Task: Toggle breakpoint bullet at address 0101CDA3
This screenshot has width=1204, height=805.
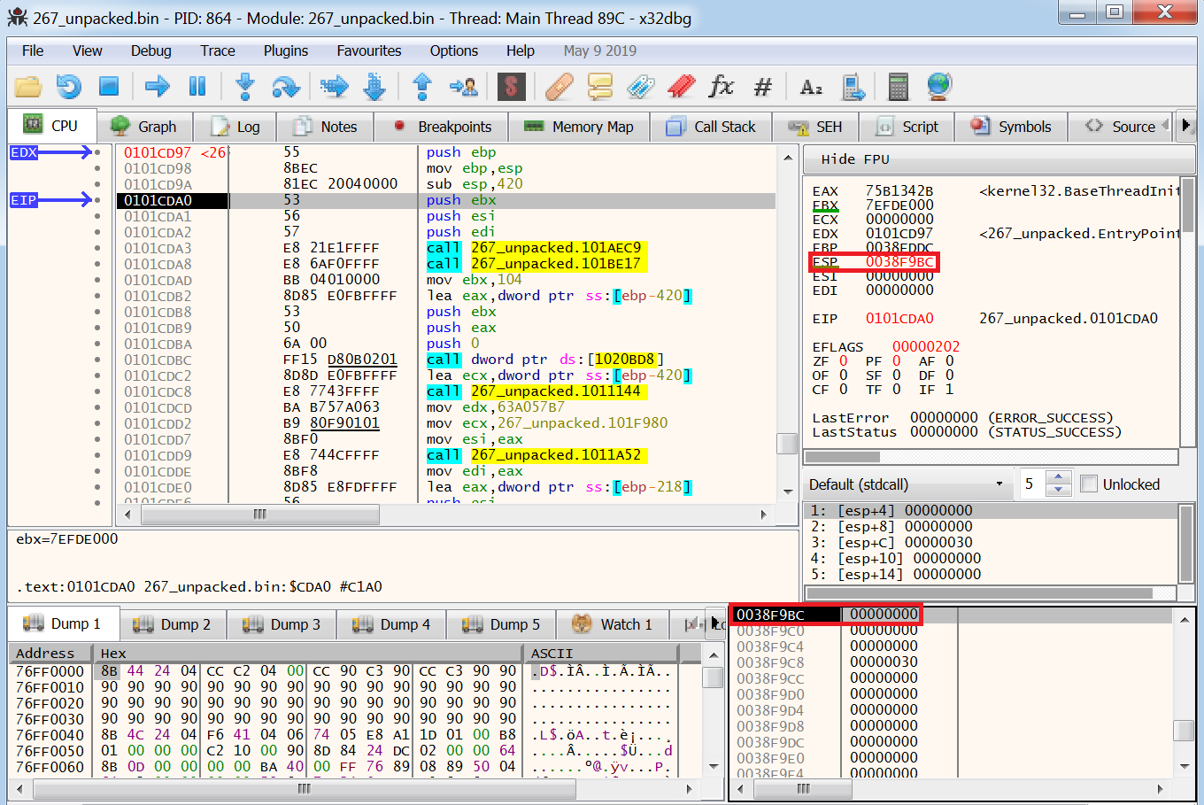Action: coord(97,248)
